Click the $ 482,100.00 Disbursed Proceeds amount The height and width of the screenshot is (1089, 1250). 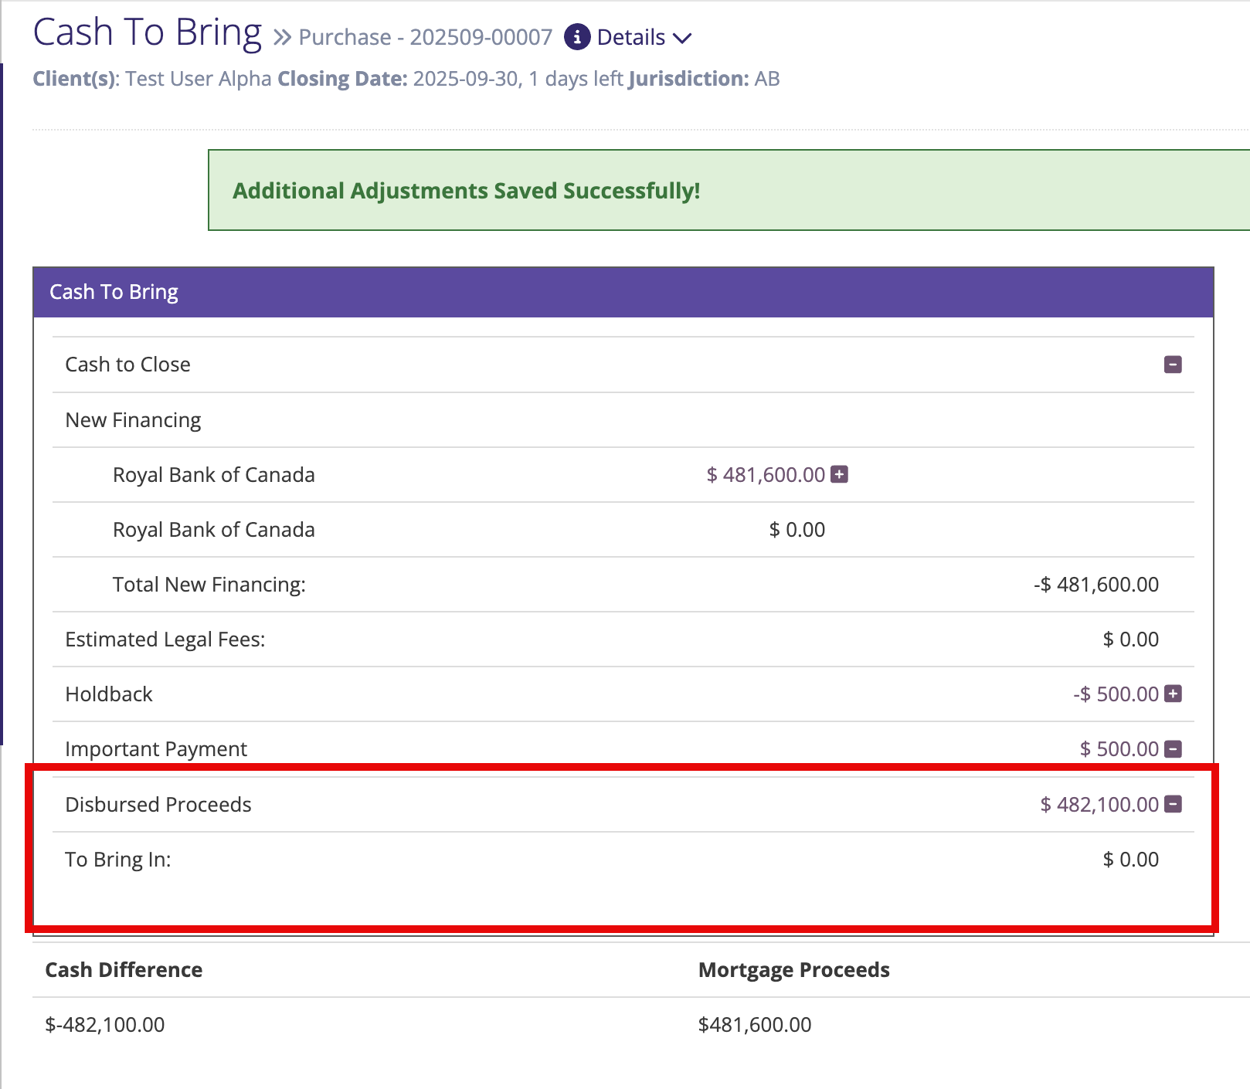[1099, 805]
